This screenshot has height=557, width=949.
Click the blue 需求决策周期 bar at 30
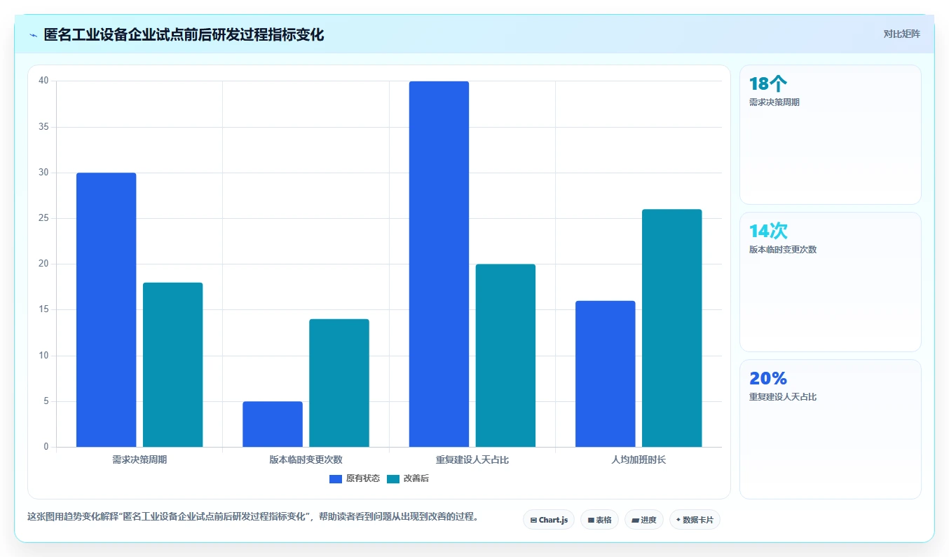point(106,310)
